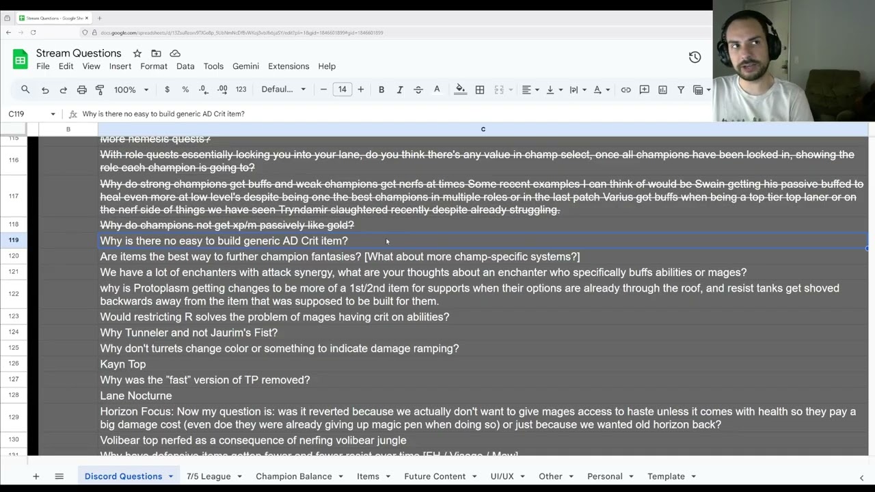Image resolution: width=875 pixels, height=492 pixels.
Task: Redo the last action
Action: click(64, 90)
